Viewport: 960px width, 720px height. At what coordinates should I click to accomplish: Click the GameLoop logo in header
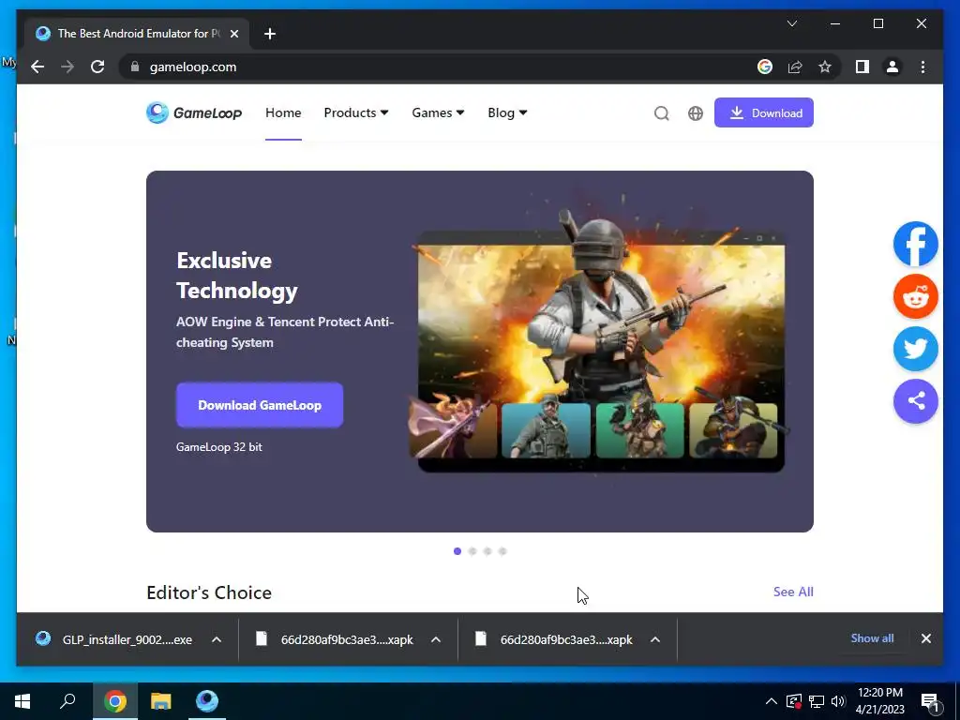click(x=194, y=112)
